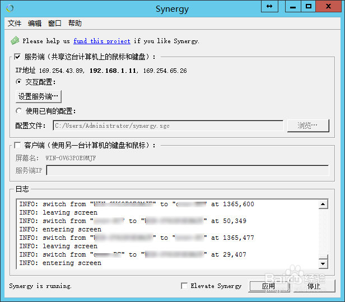Click the Synergy logo icon in title bar
The height and width of the screenshot is (302, 345).
pyautogui.click(x=10, y=8)
